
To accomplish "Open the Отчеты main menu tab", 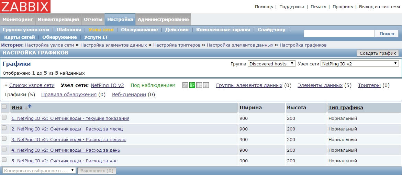I will (x=93, y=20).
